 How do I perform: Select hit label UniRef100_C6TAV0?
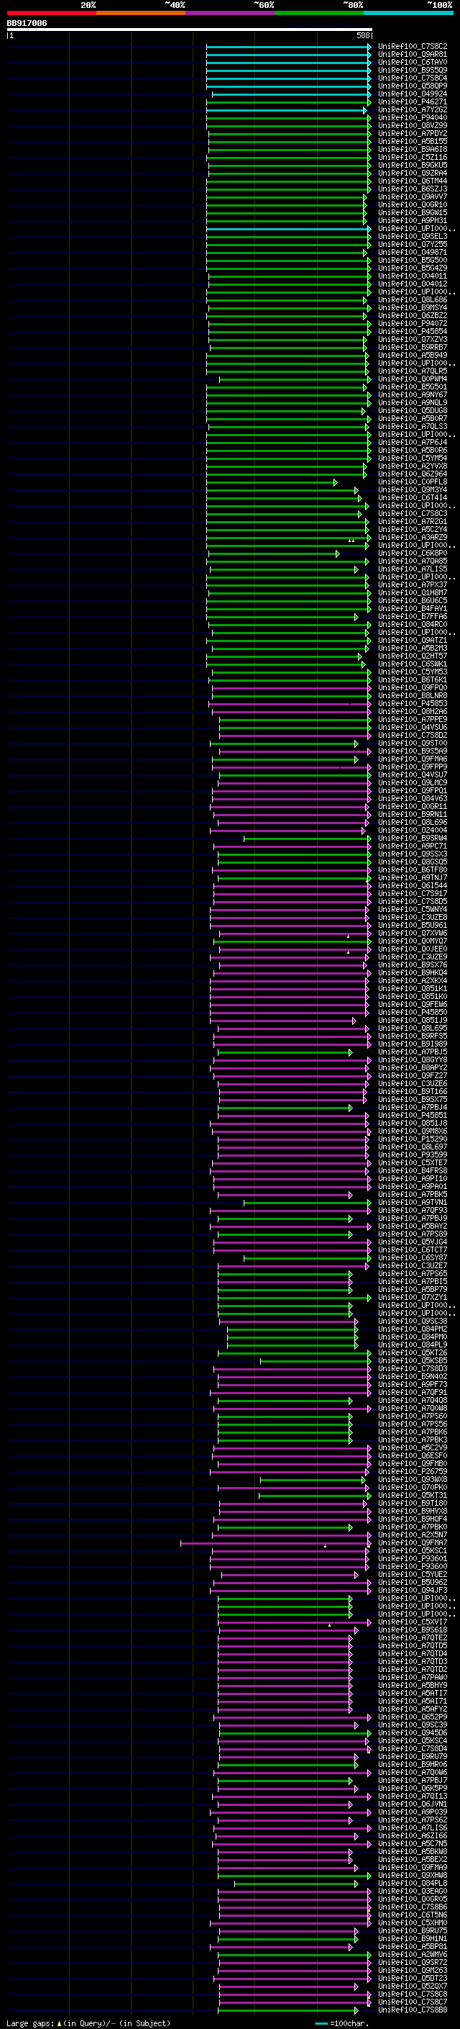point(413,62)
